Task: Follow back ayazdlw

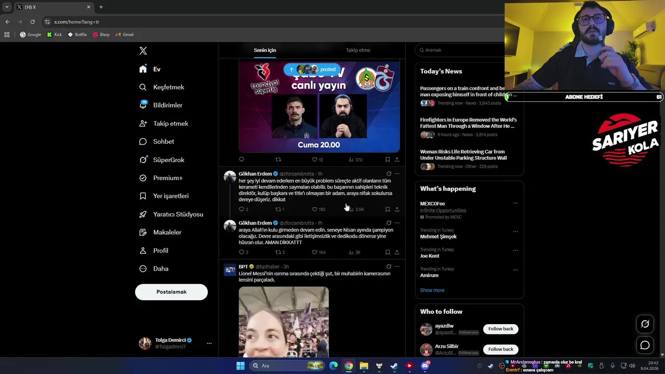Action: click(501, 329)
